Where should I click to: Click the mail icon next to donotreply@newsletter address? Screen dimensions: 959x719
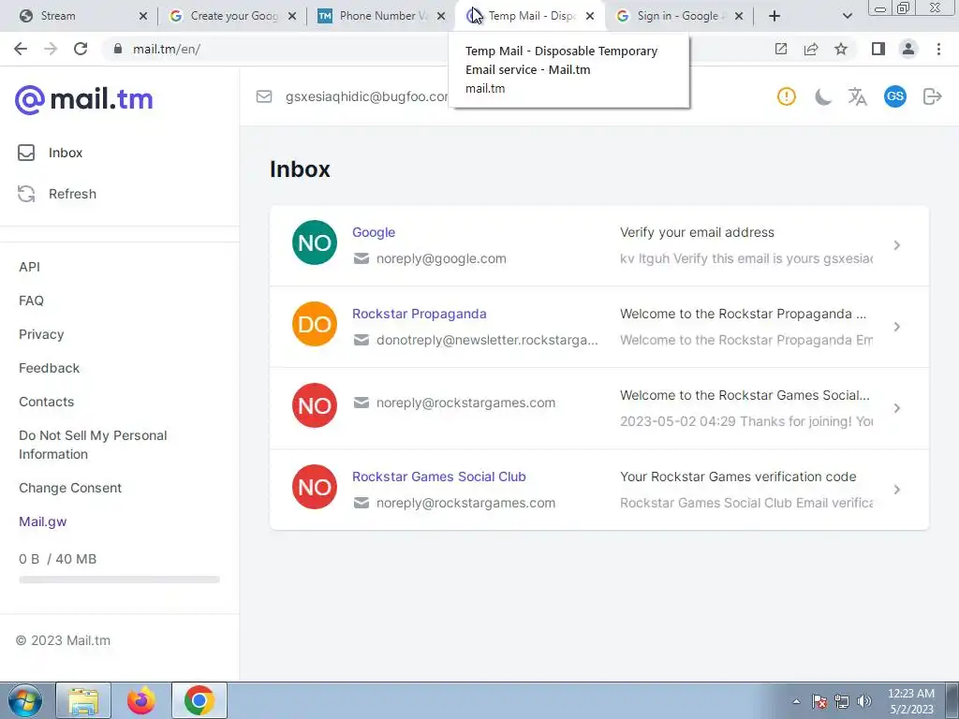pyautogui.click(x=361, y=339)
